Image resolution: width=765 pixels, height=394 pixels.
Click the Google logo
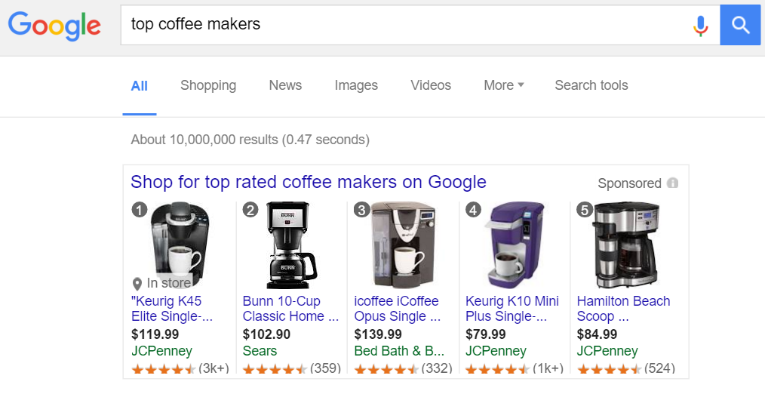coord(54,25)
